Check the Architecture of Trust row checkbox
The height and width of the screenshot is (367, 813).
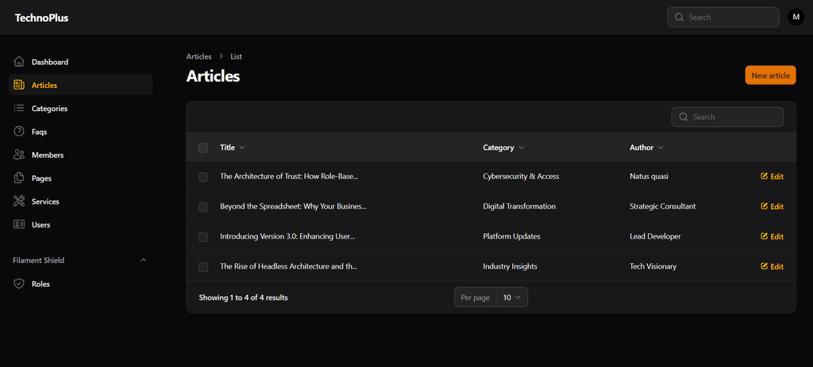click(203, 177)
